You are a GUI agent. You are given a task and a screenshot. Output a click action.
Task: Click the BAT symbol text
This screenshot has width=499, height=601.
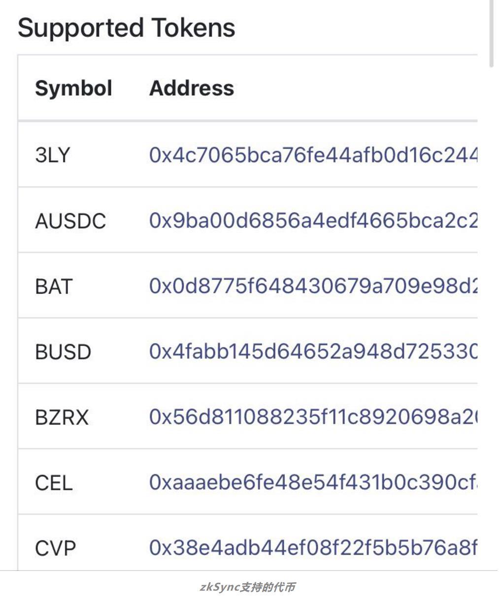[x=54, y=286]
